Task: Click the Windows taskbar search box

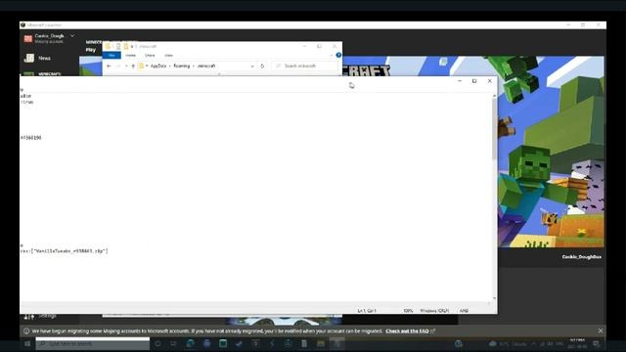Action: pyautogui.click(x=93, y=343)
